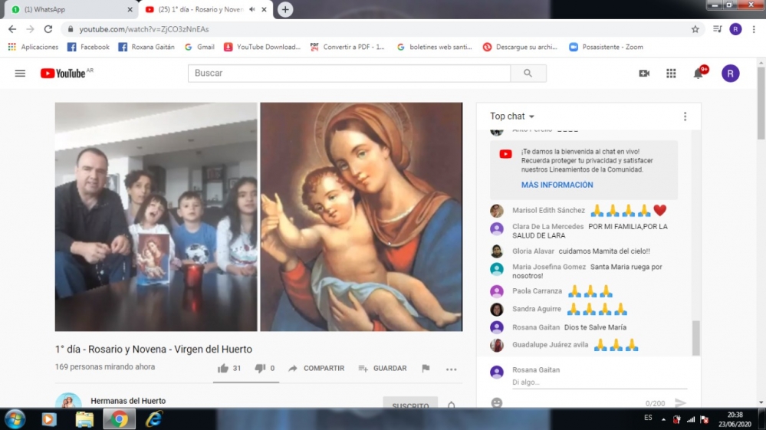
Task: Open the YouTube Download bookmark
Action: 262,47
